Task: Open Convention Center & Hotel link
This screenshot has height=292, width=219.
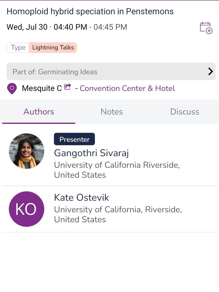Action: 128,88
